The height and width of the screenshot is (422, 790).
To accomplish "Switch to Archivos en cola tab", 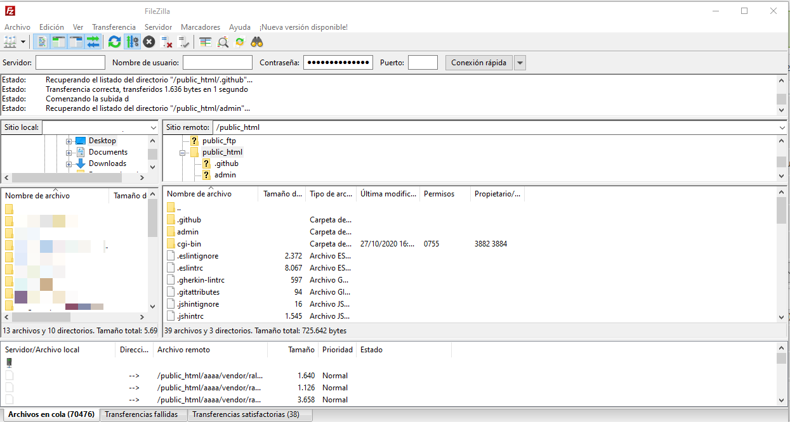I will 51,414.
